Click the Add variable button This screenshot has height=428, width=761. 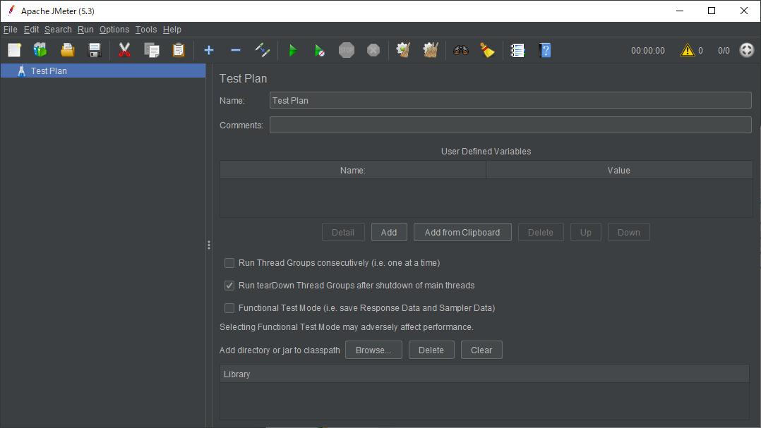[x=389, y=232]
